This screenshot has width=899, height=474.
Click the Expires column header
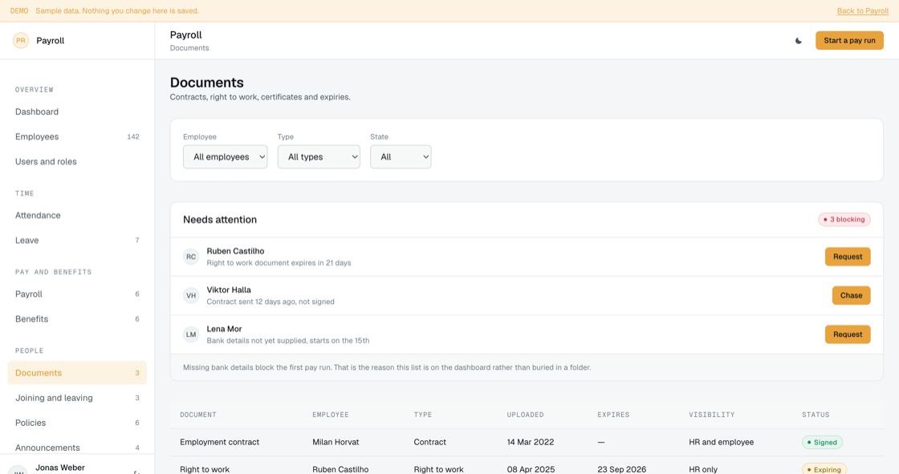613,415
